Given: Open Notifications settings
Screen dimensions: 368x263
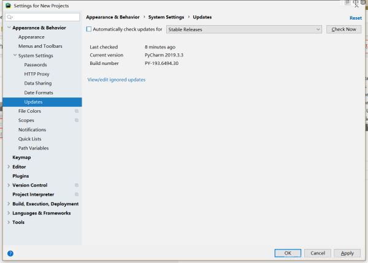Looking at the screenshot, I should point(32,129).
